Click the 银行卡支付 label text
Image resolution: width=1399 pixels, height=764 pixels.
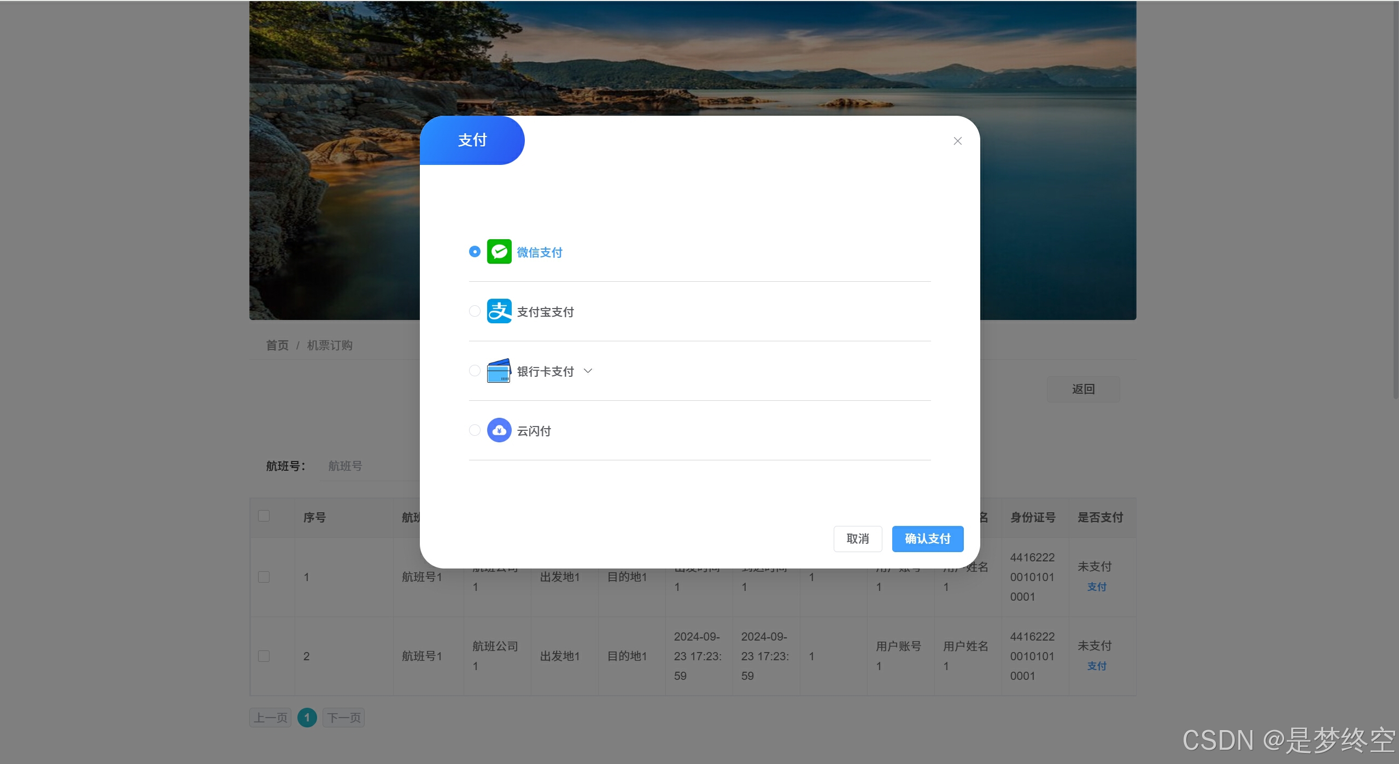pos(545,371)
